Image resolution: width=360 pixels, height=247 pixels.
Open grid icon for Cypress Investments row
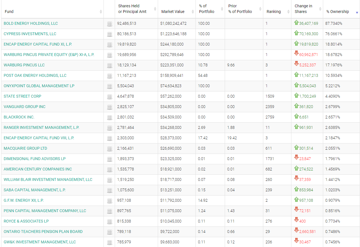point(110,34)
